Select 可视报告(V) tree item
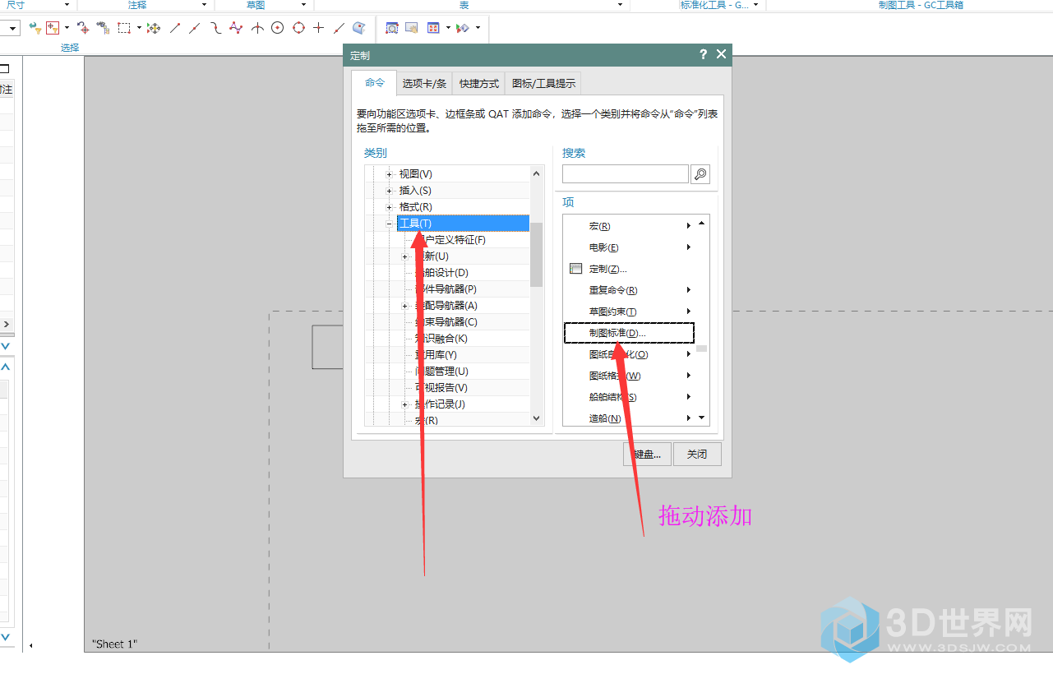The width and height of the screenshot is (1053, 674). click(441, 388)
